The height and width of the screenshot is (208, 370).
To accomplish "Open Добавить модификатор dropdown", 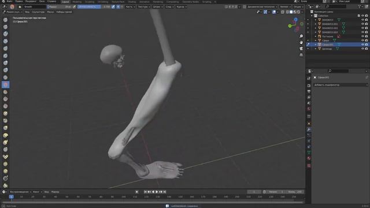I will [x=341, y=85].
